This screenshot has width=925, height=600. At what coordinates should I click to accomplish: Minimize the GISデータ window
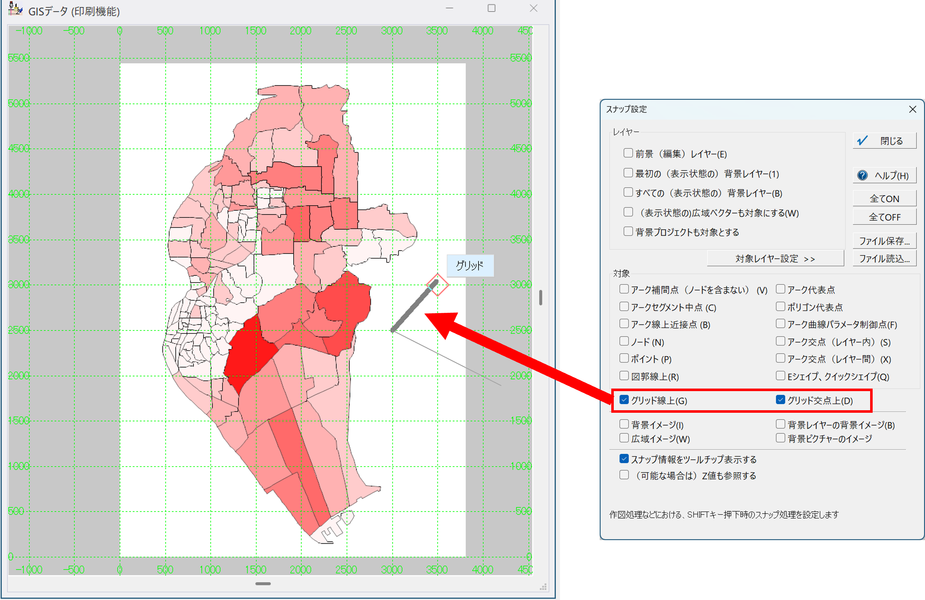tap(449, 8)
